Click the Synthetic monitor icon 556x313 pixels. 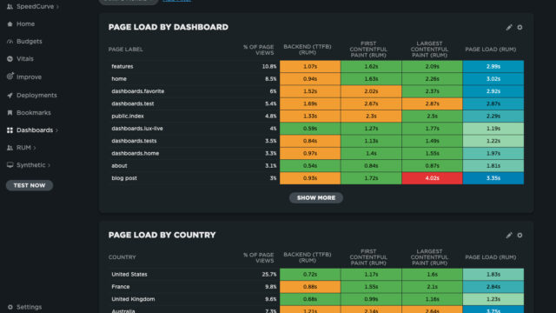click(10, 165)
